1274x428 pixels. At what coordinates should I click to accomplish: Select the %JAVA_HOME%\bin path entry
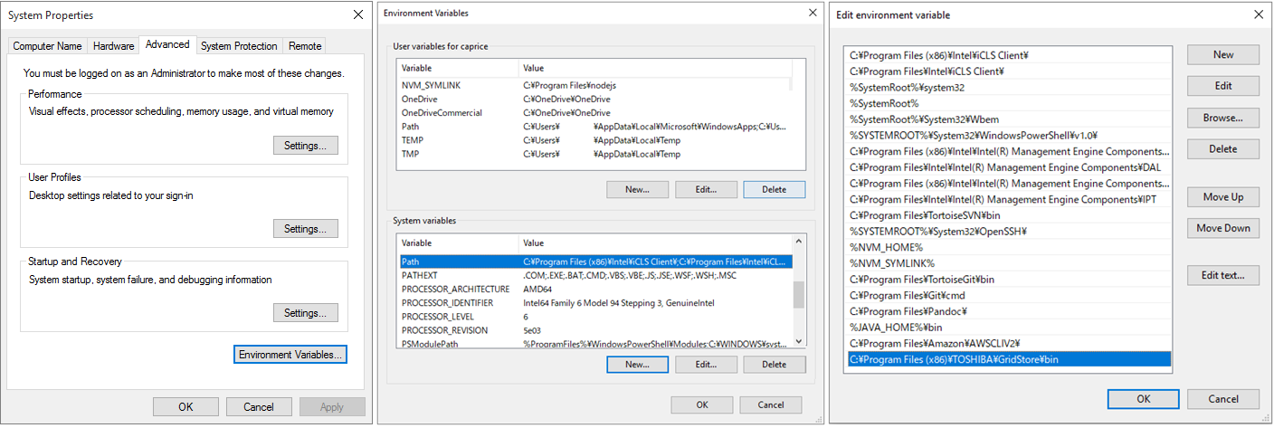(x=896, y=328)
